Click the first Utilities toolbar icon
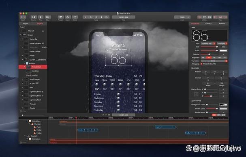Image resolution: width=246 pixels, height=157 pixels. 199,17
